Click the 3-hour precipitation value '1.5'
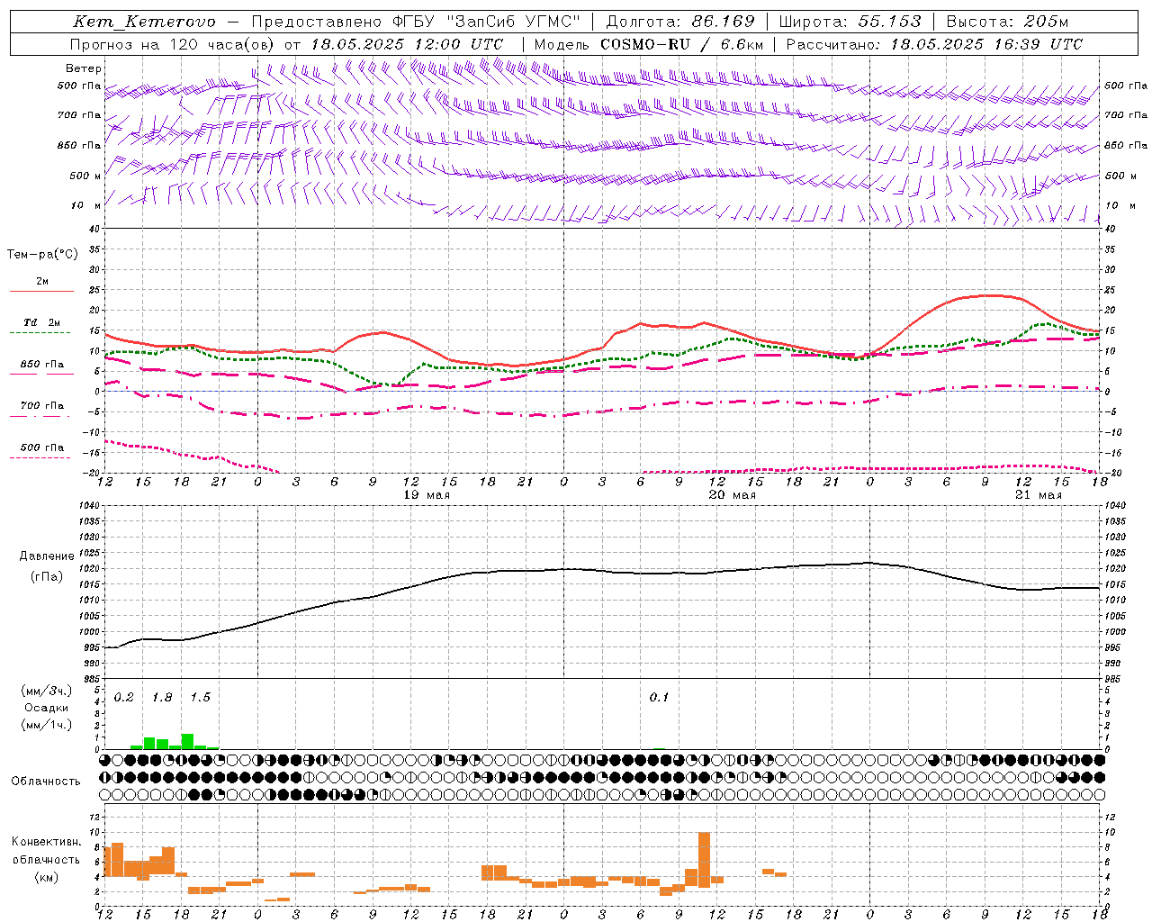 (200, 698)
